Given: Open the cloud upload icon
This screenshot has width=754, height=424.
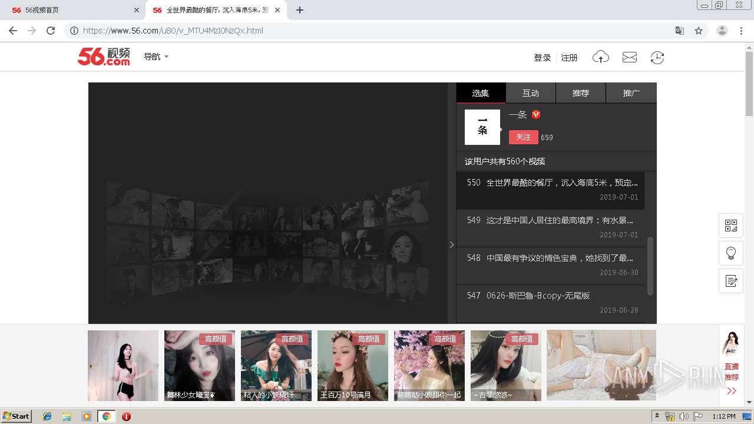Looking at the screenshot, I should coord(601,57).
